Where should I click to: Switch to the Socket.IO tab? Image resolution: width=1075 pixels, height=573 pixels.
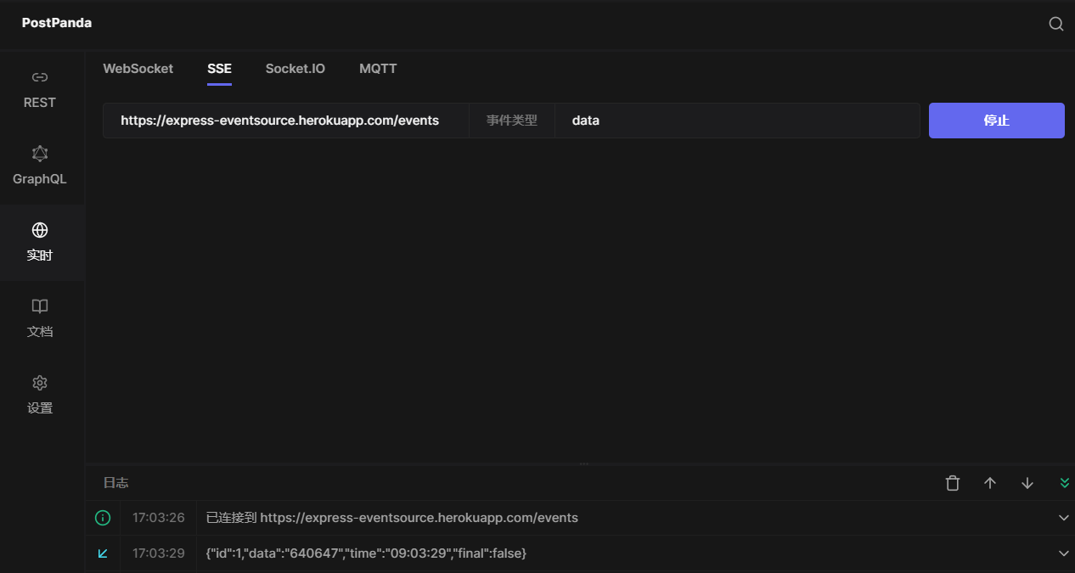tap(295, 69)
